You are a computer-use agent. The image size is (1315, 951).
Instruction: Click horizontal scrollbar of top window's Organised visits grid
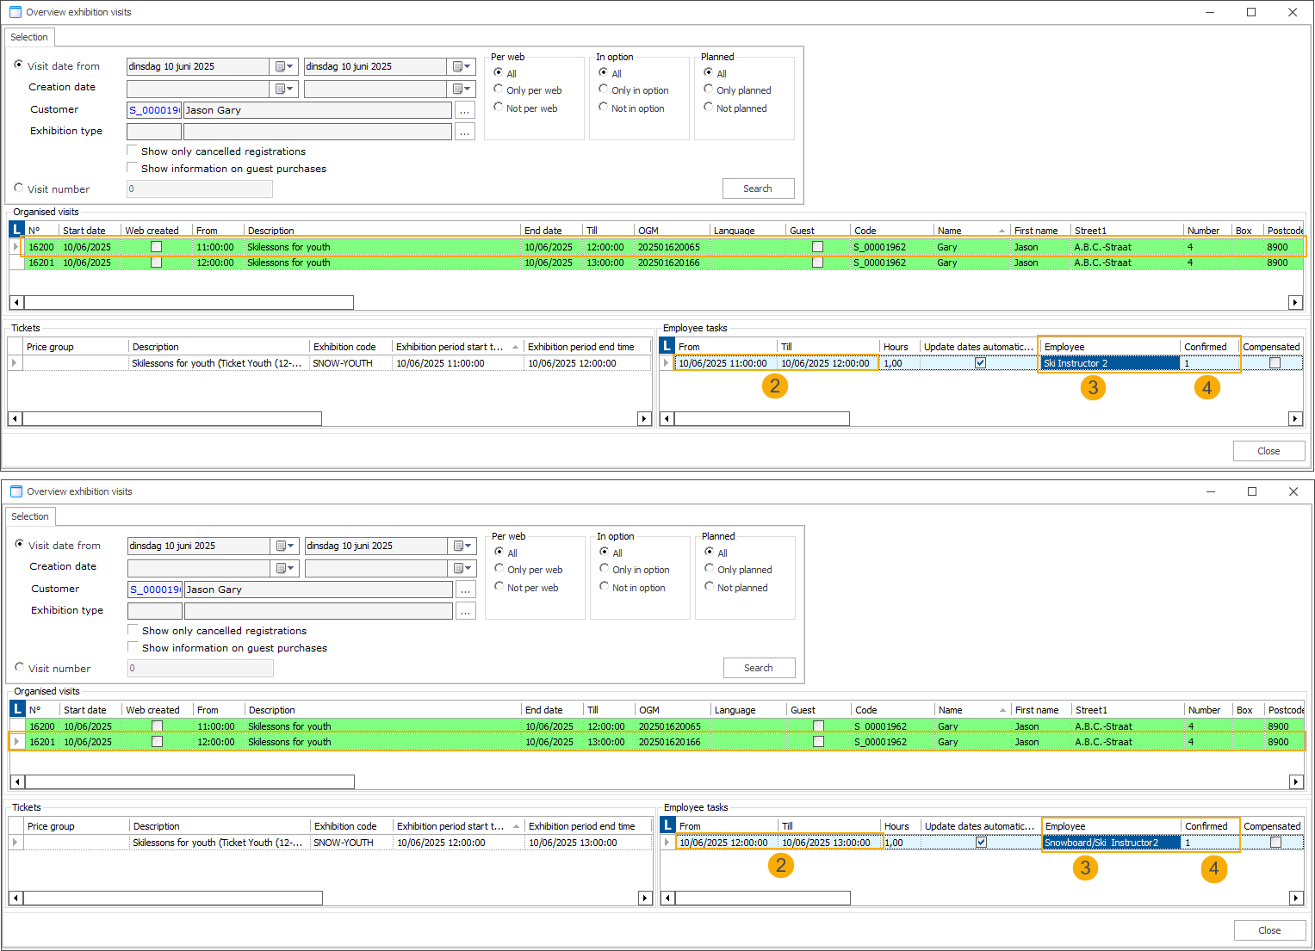[x=189, y=302]
